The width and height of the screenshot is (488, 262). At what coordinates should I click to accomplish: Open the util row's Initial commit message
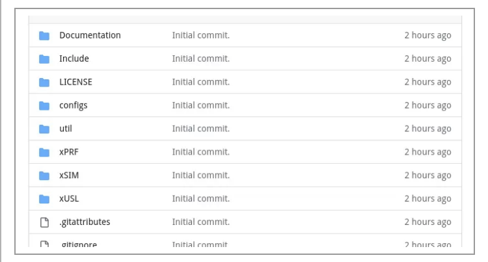pyautogui.click(x=200, y=129)
